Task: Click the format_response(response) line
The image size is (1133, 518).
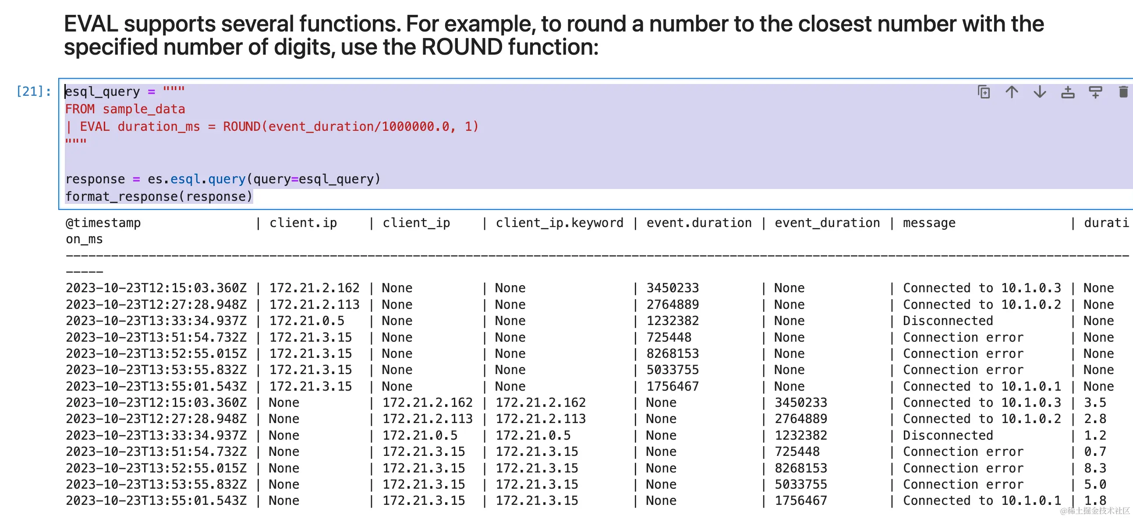Action: 159,196
